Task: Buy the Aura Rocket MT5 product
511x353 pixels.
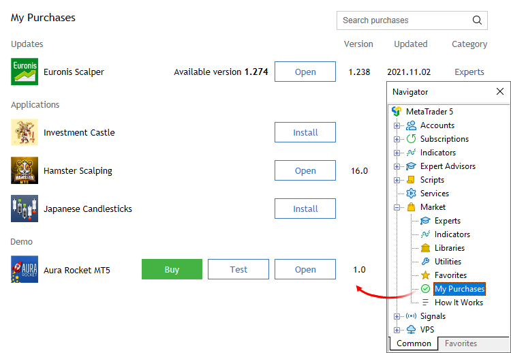Action: point(172,269)
